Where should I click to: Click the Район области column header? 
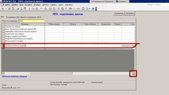tap(90, 24)
